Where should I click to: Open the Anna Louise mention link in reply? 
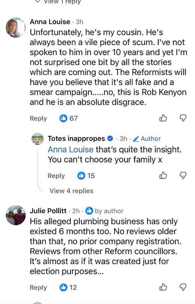point(71,149)
